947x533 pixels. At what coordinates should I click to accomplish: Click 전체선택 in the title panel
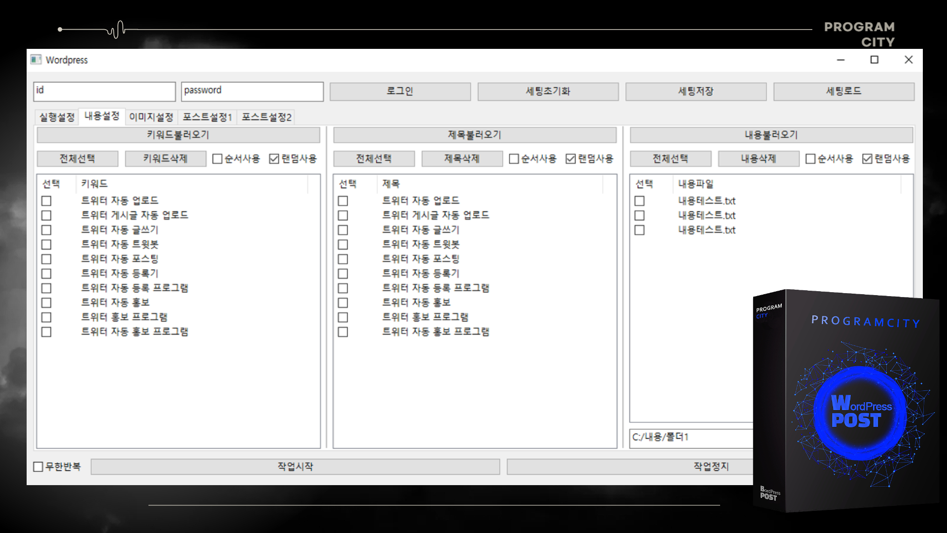pos(374,158)
